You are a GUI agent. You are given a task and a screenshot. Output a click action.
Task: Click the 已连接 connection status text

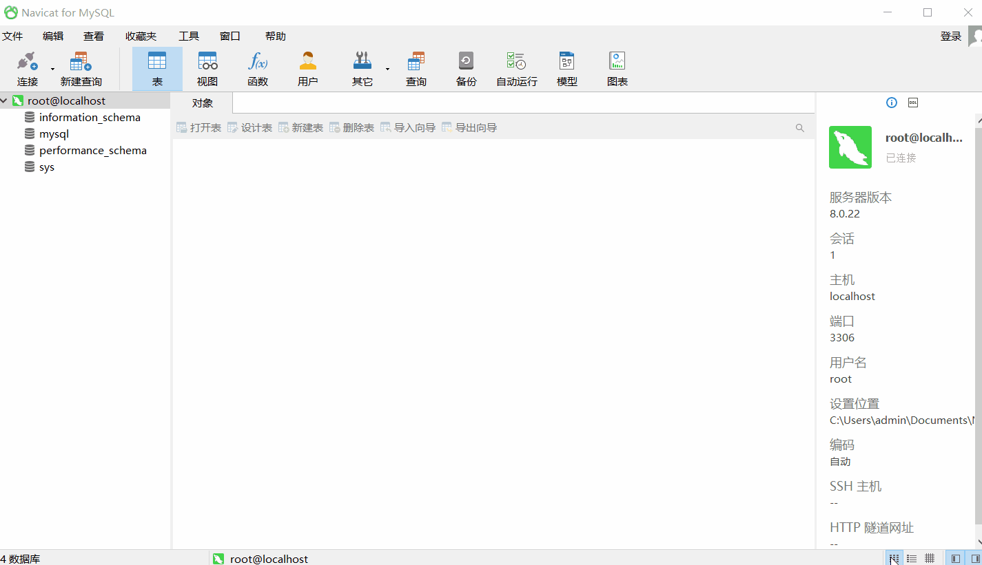pos(901,158)
